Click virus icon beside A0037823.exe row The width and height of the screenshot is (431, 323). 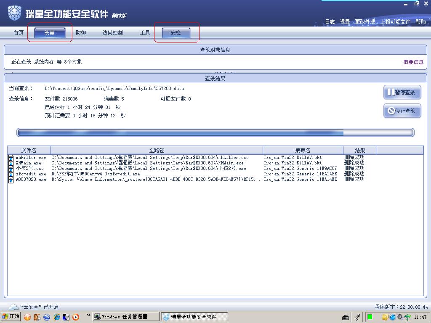[11, 180]
